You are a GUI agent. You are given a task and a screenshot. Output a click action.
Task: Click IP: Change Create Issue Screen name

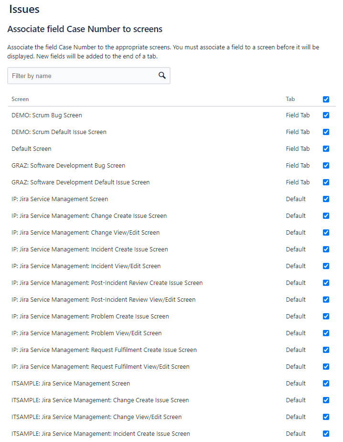pos(89,215)
